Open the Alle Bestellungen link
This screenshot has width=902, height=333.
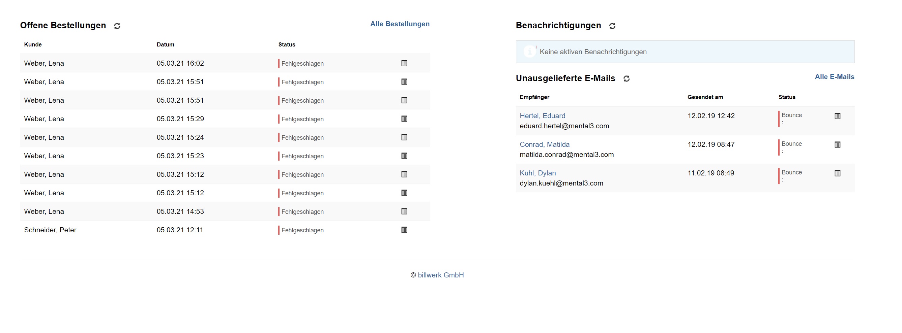[x=400, y=24]
